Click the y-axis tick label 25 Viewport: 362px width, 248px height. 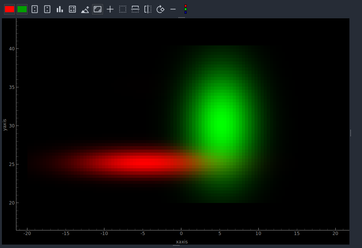tap(12, 164)
